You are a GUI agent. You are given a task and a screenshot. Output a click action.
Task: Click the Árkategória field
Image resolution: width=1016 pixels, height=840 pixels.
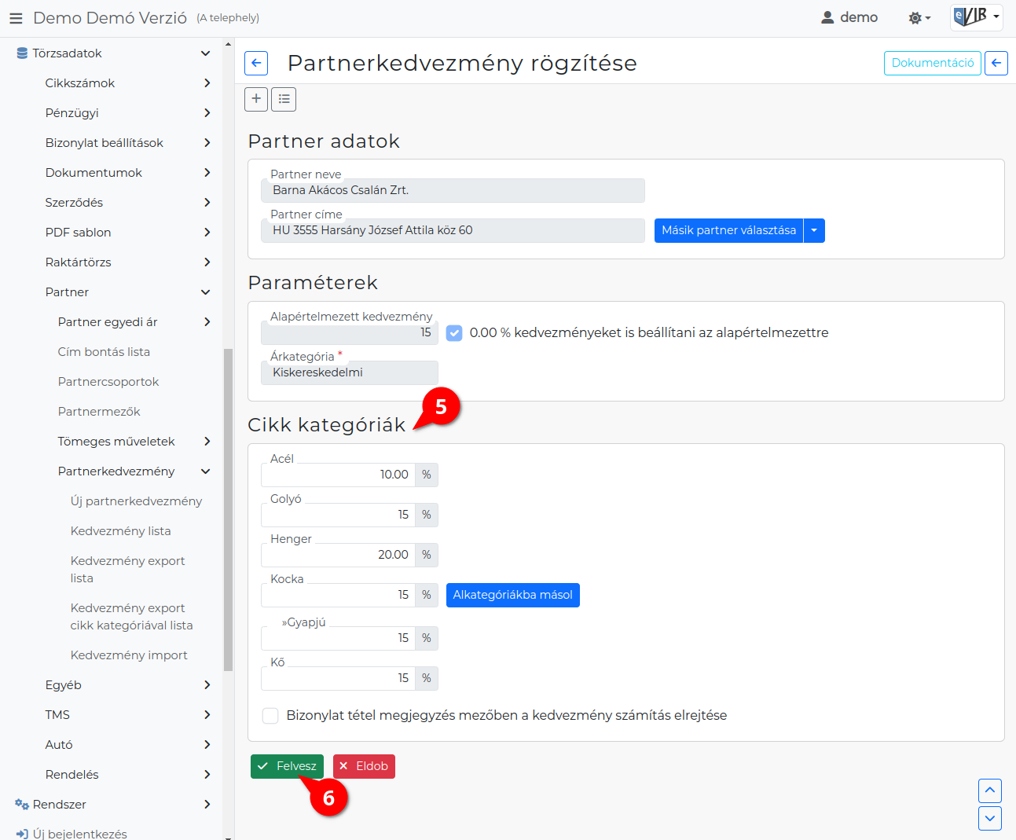tap(350, 372)
